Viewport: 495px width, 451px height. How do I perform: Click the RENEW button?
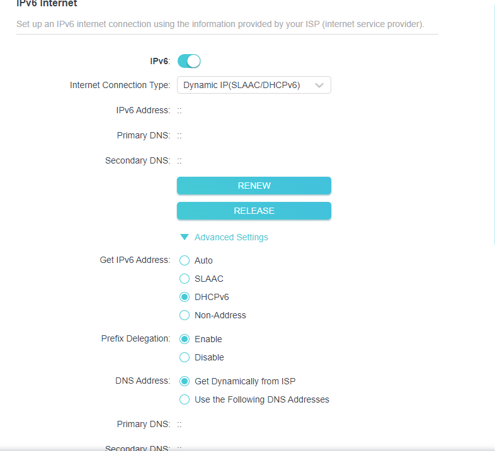(x=254, y=186)
